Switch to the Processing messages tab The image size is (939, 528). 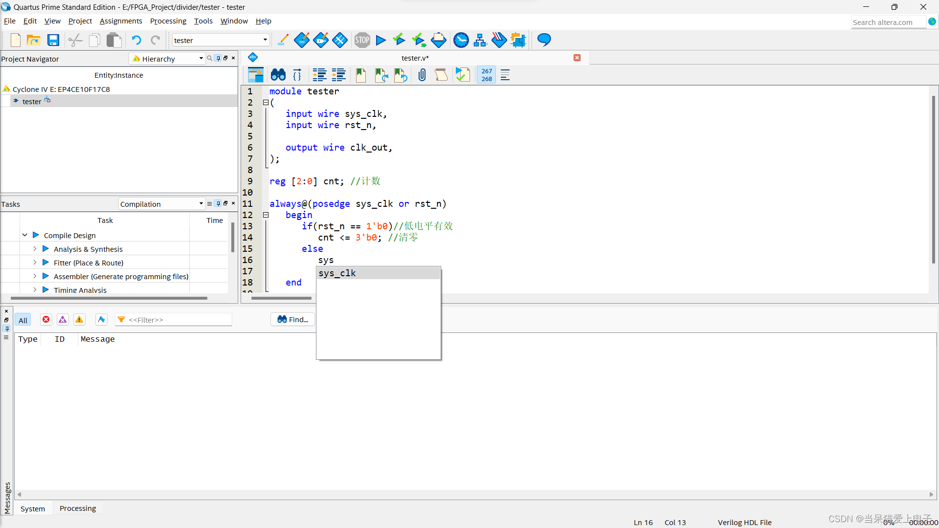click(77, 508)
